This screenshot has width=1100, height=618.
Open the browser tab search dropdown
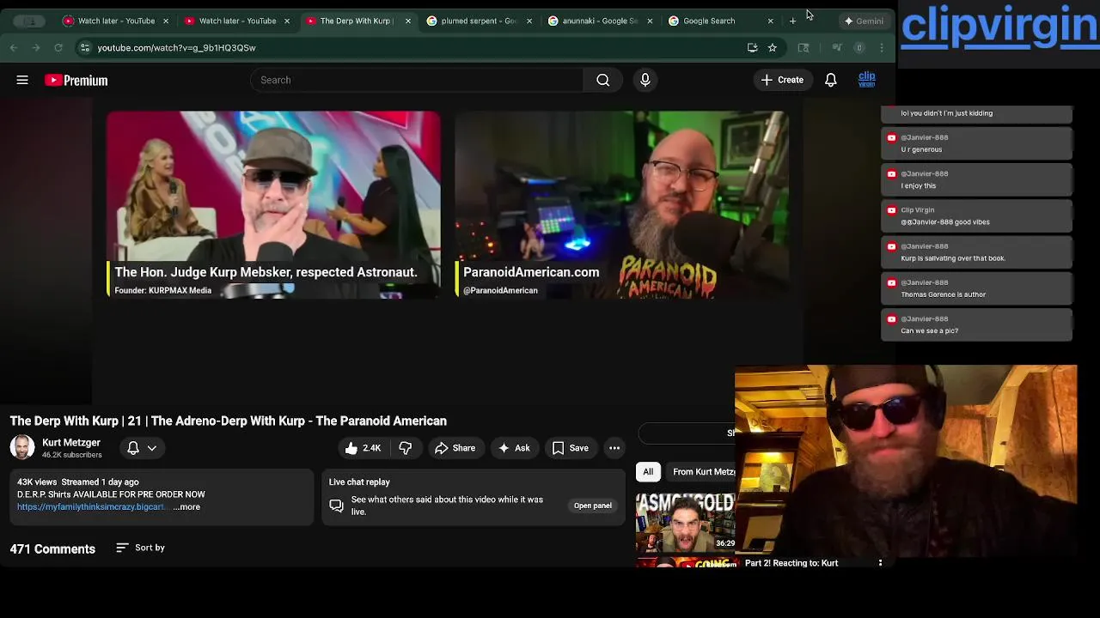31,21
